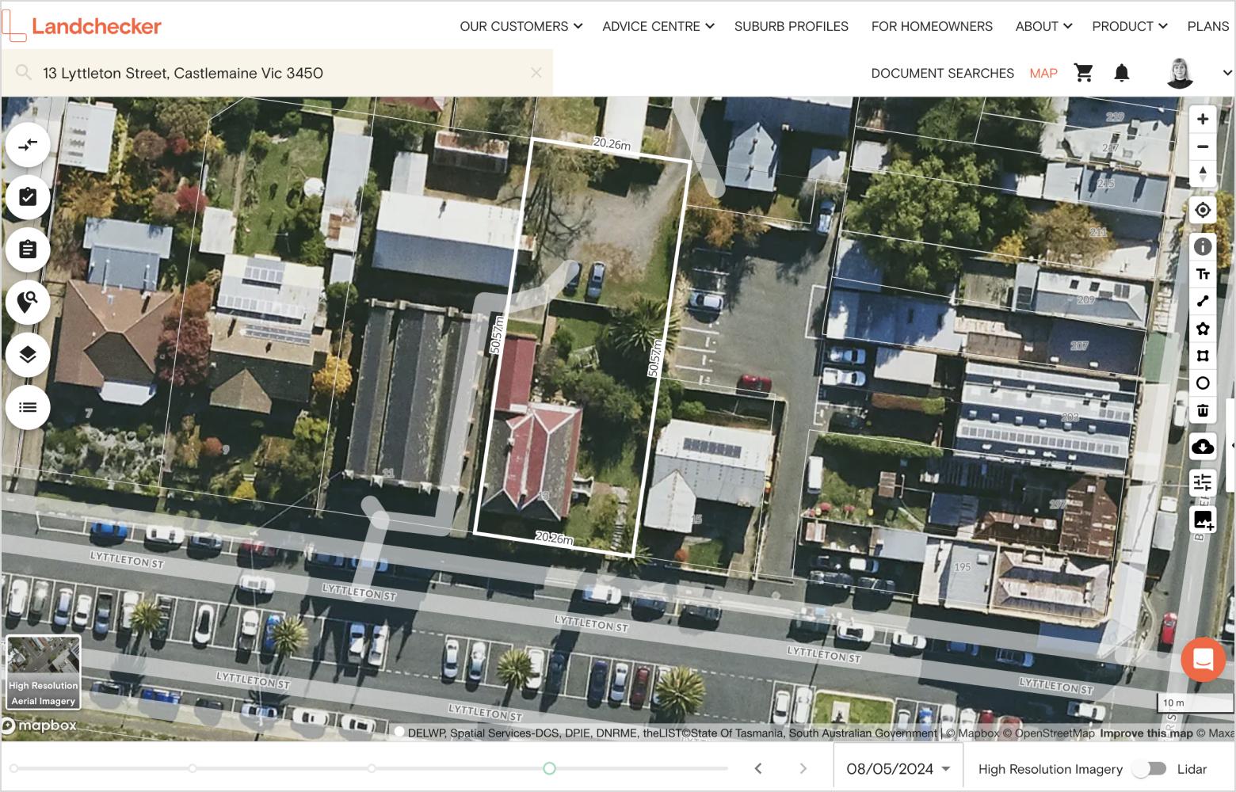
Task: Click the High Resolution Aerial Imagery thumbnail
Action: 44,672
